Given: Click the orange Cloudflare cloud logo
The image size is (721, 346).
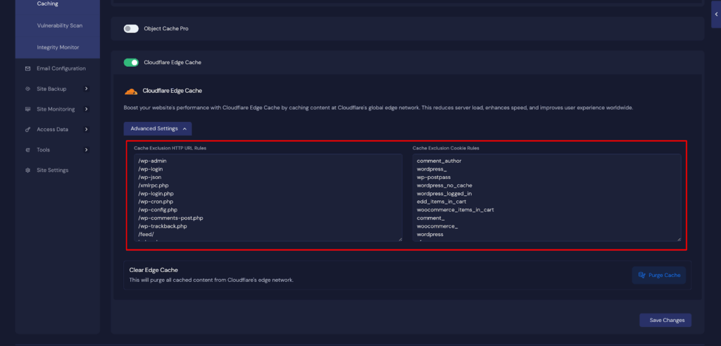Looking at the screenshot, I should pos(130,92).
